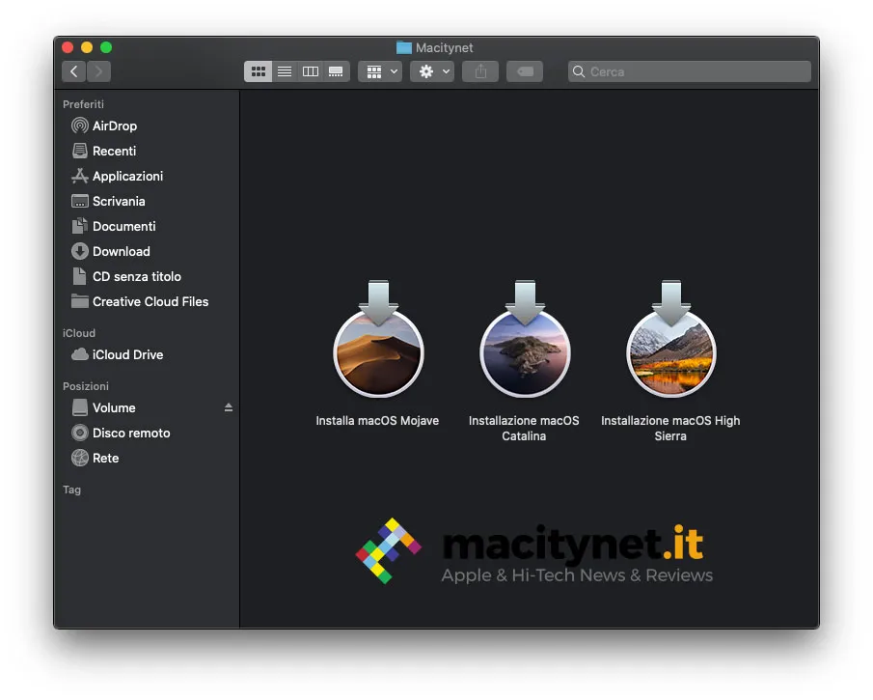This screenshot has height=700, width=873.
Task: Click the Recenti sidebar icon
Action: [x=80, y=151]
